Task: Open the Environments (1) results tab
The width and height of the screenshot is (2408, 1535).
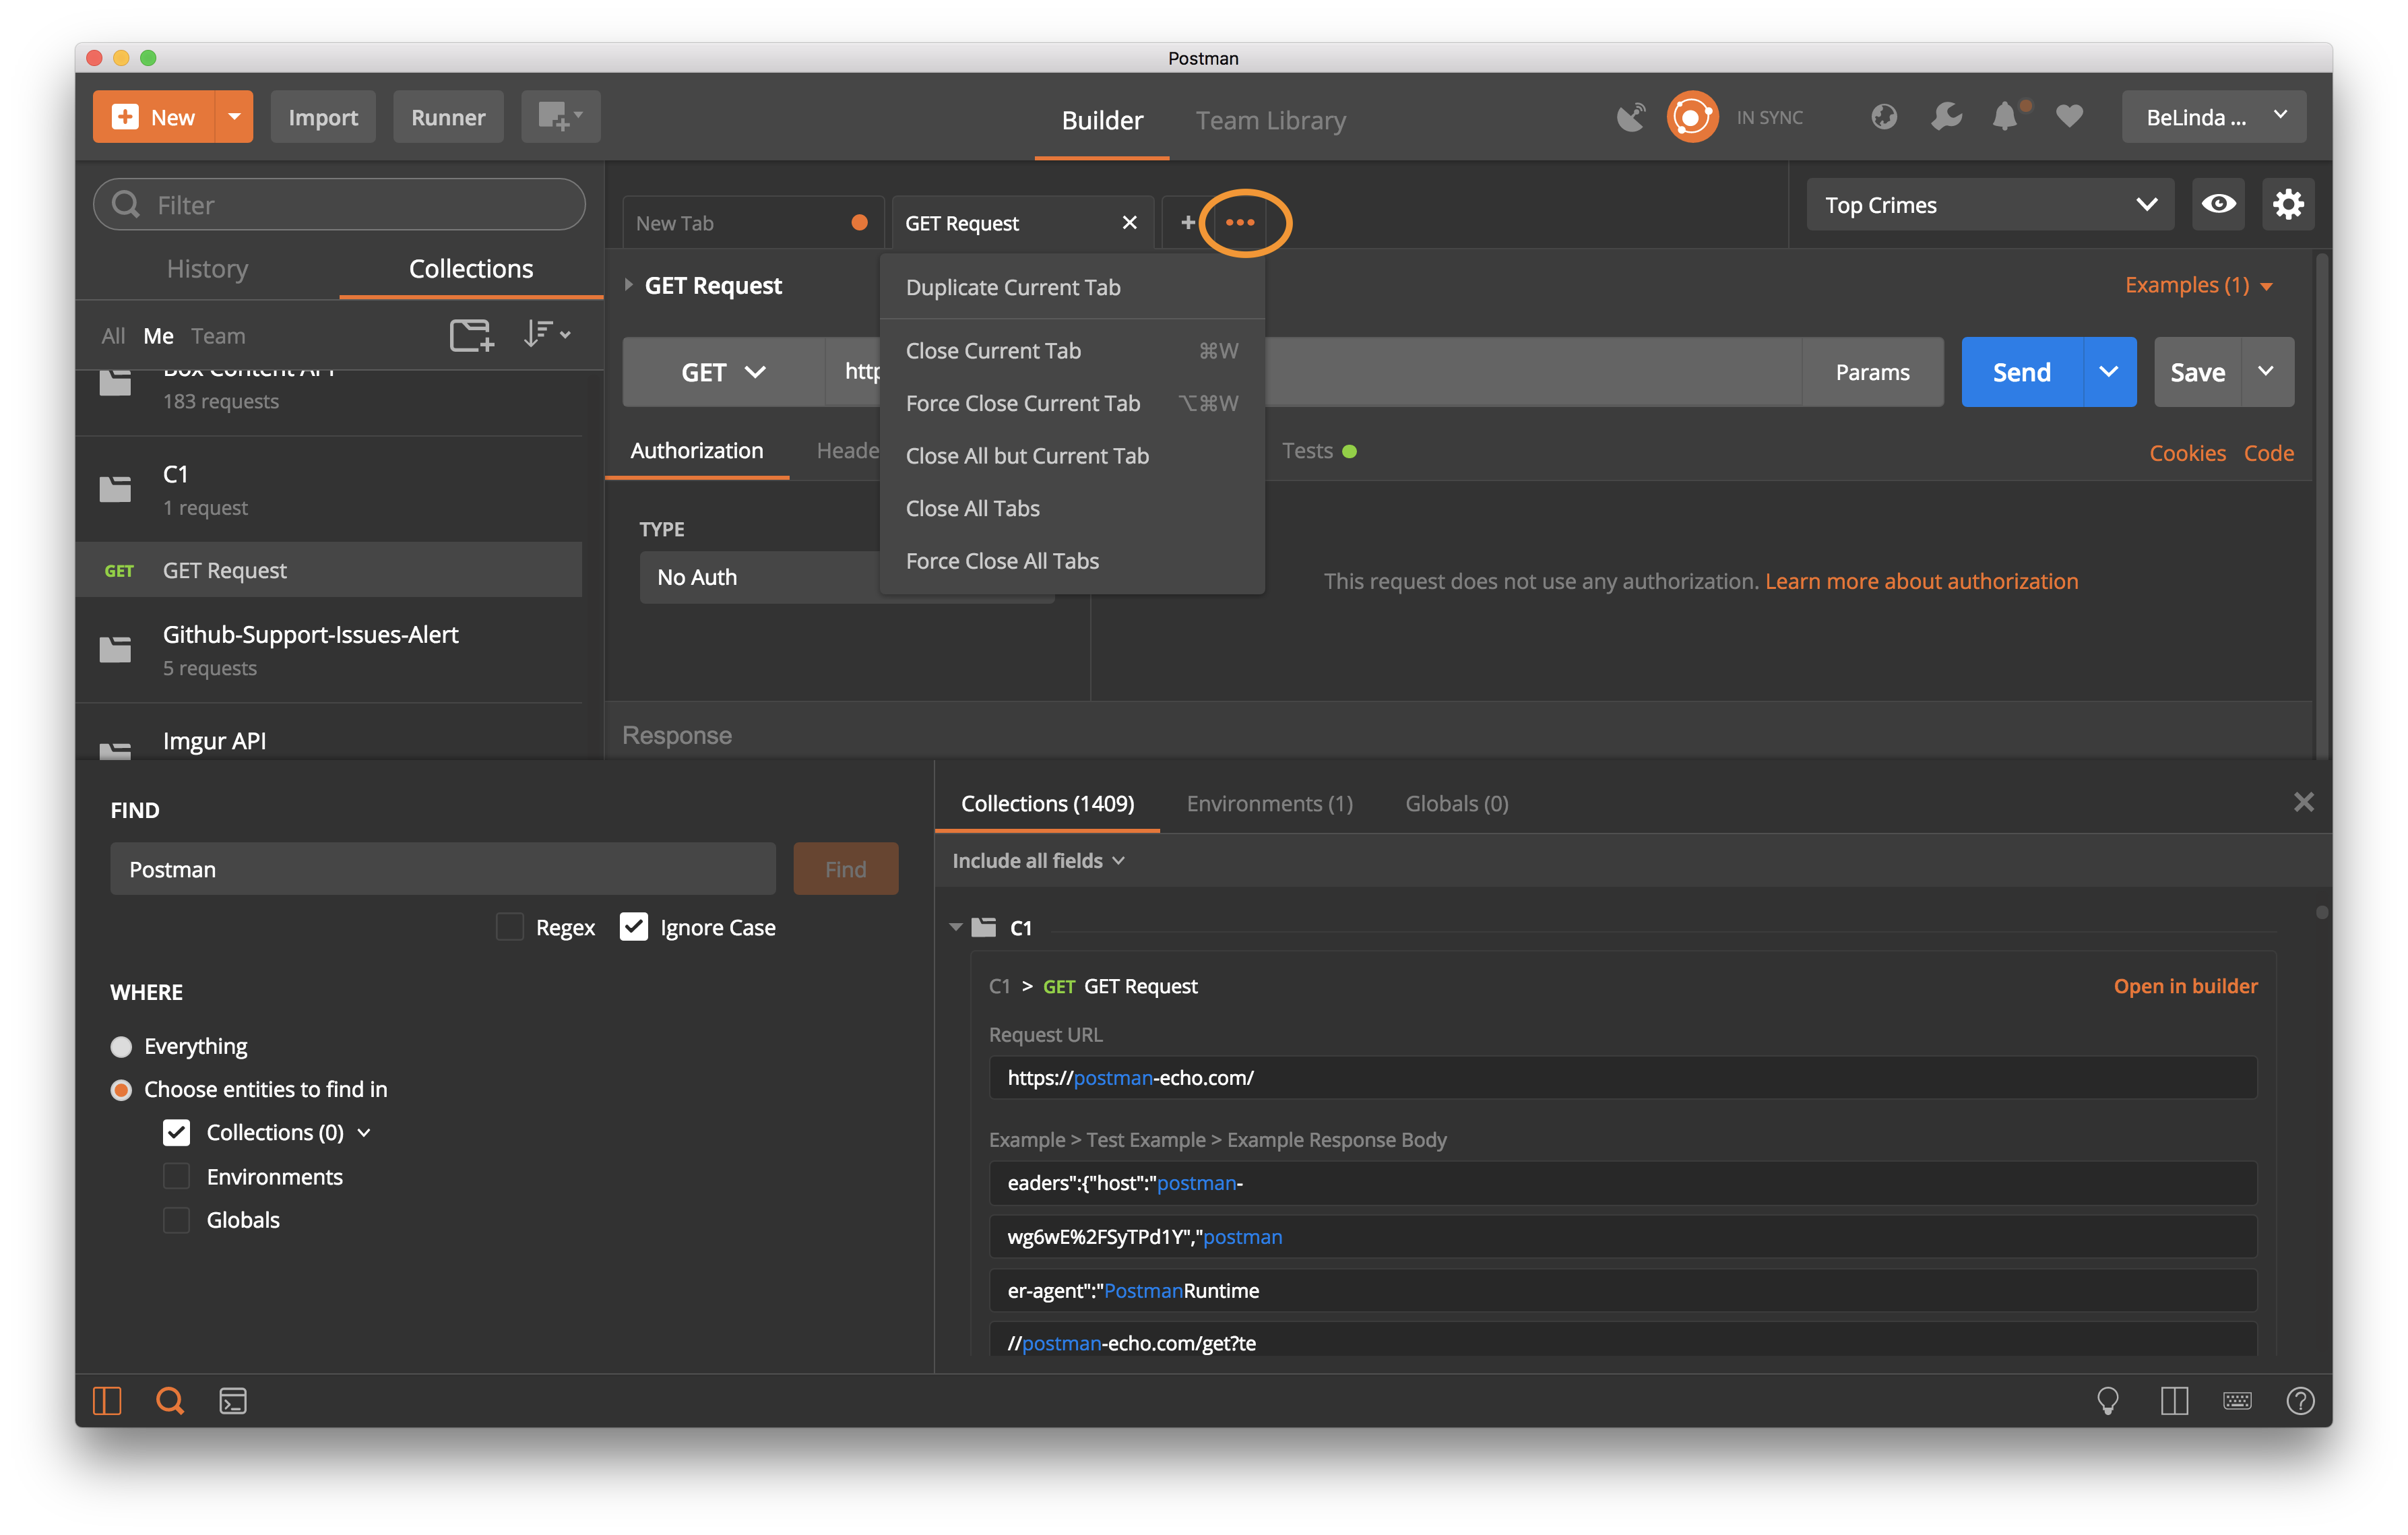Action: 1269,803
